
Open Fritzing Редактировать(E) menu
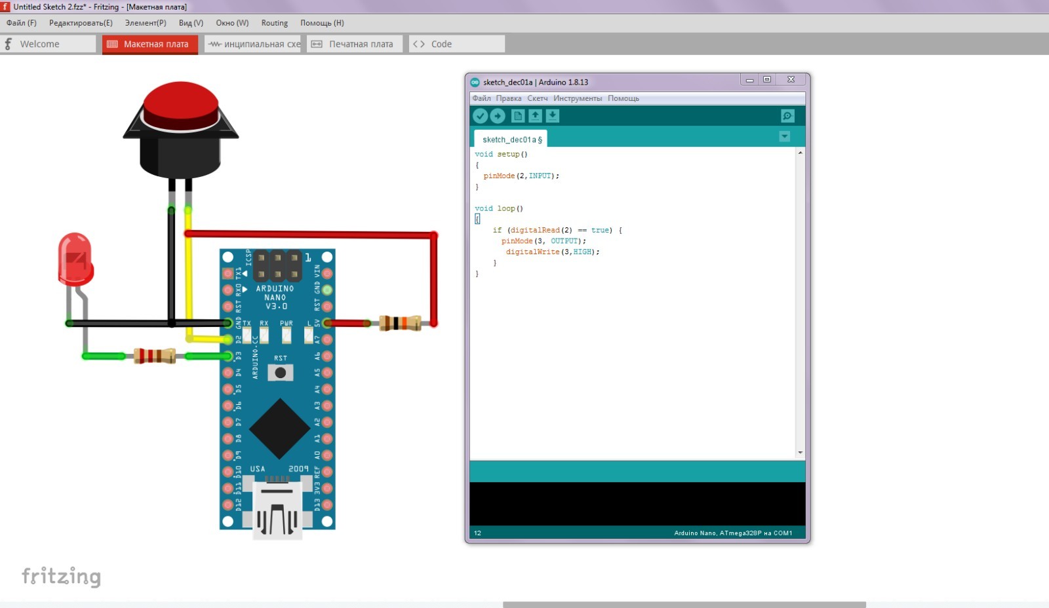[81, 23]
